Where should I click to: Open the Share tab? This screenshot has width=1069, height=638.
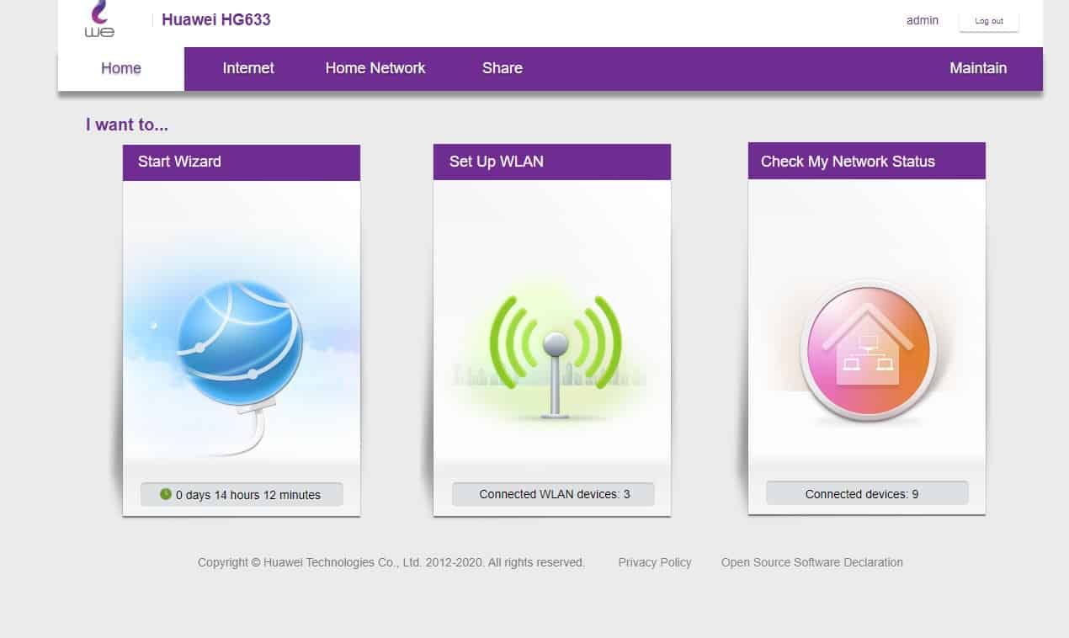503,68
